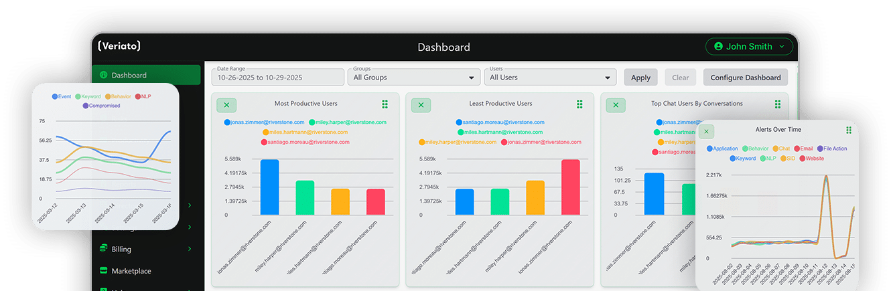The height and width of the screenshot is (291, 891).
Task: Click the 5.589k axis label in Most Productive Users
Action: [232, 159]
